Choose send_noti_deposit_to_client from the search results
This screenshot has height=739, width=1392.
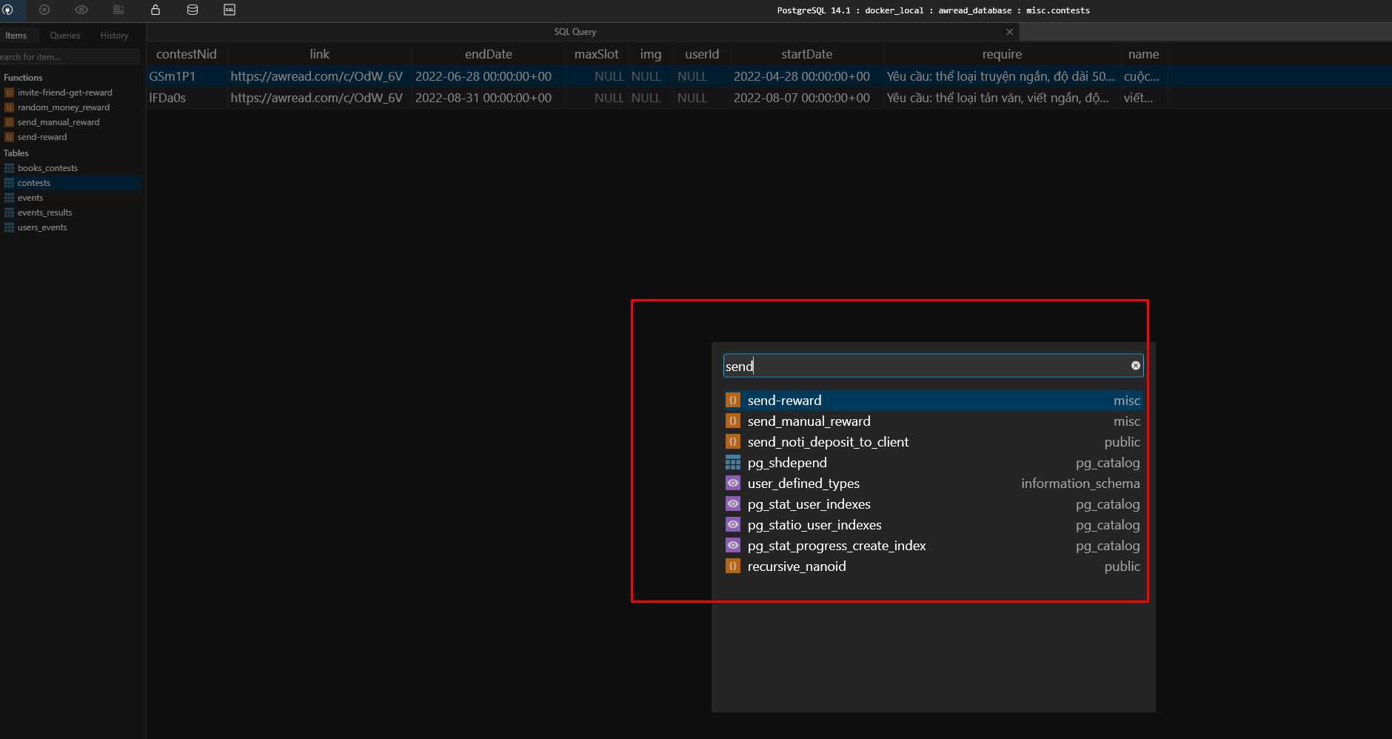coord(827,441)
